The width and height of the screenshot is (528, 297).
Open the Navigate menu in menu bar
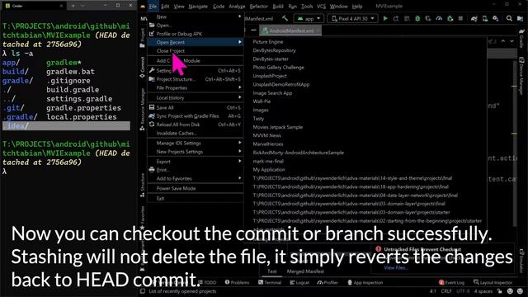coord(198,6)
